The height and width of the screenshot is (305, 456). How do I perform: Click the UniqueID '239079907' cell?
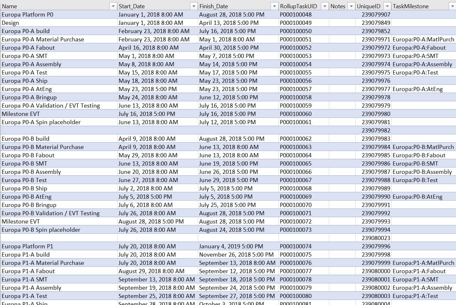point(373,14)
